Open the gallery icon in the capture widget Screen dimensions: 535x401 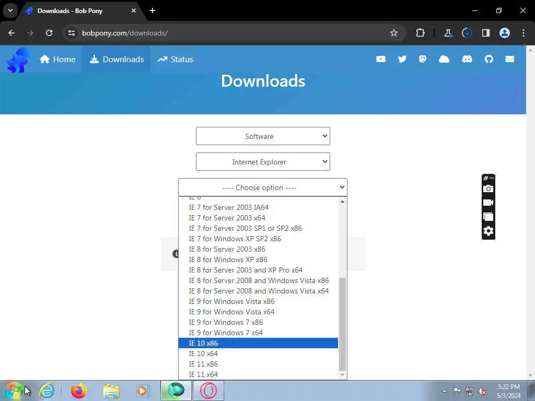pos(489,217)
